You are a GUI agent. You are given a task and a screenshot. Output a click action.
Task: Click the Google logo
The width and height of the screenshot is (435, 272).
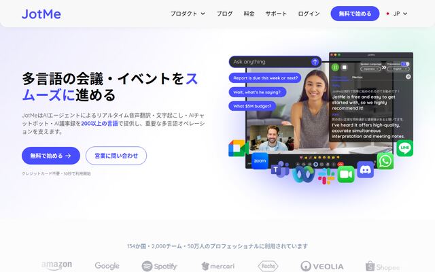(x=107, y=266)
